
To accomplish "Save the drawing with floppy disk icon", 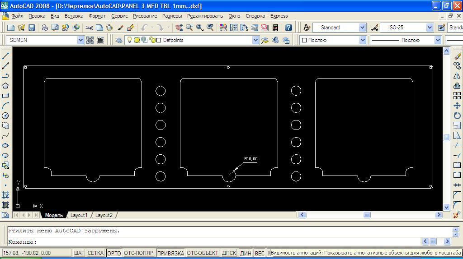I will click(31, 28).
